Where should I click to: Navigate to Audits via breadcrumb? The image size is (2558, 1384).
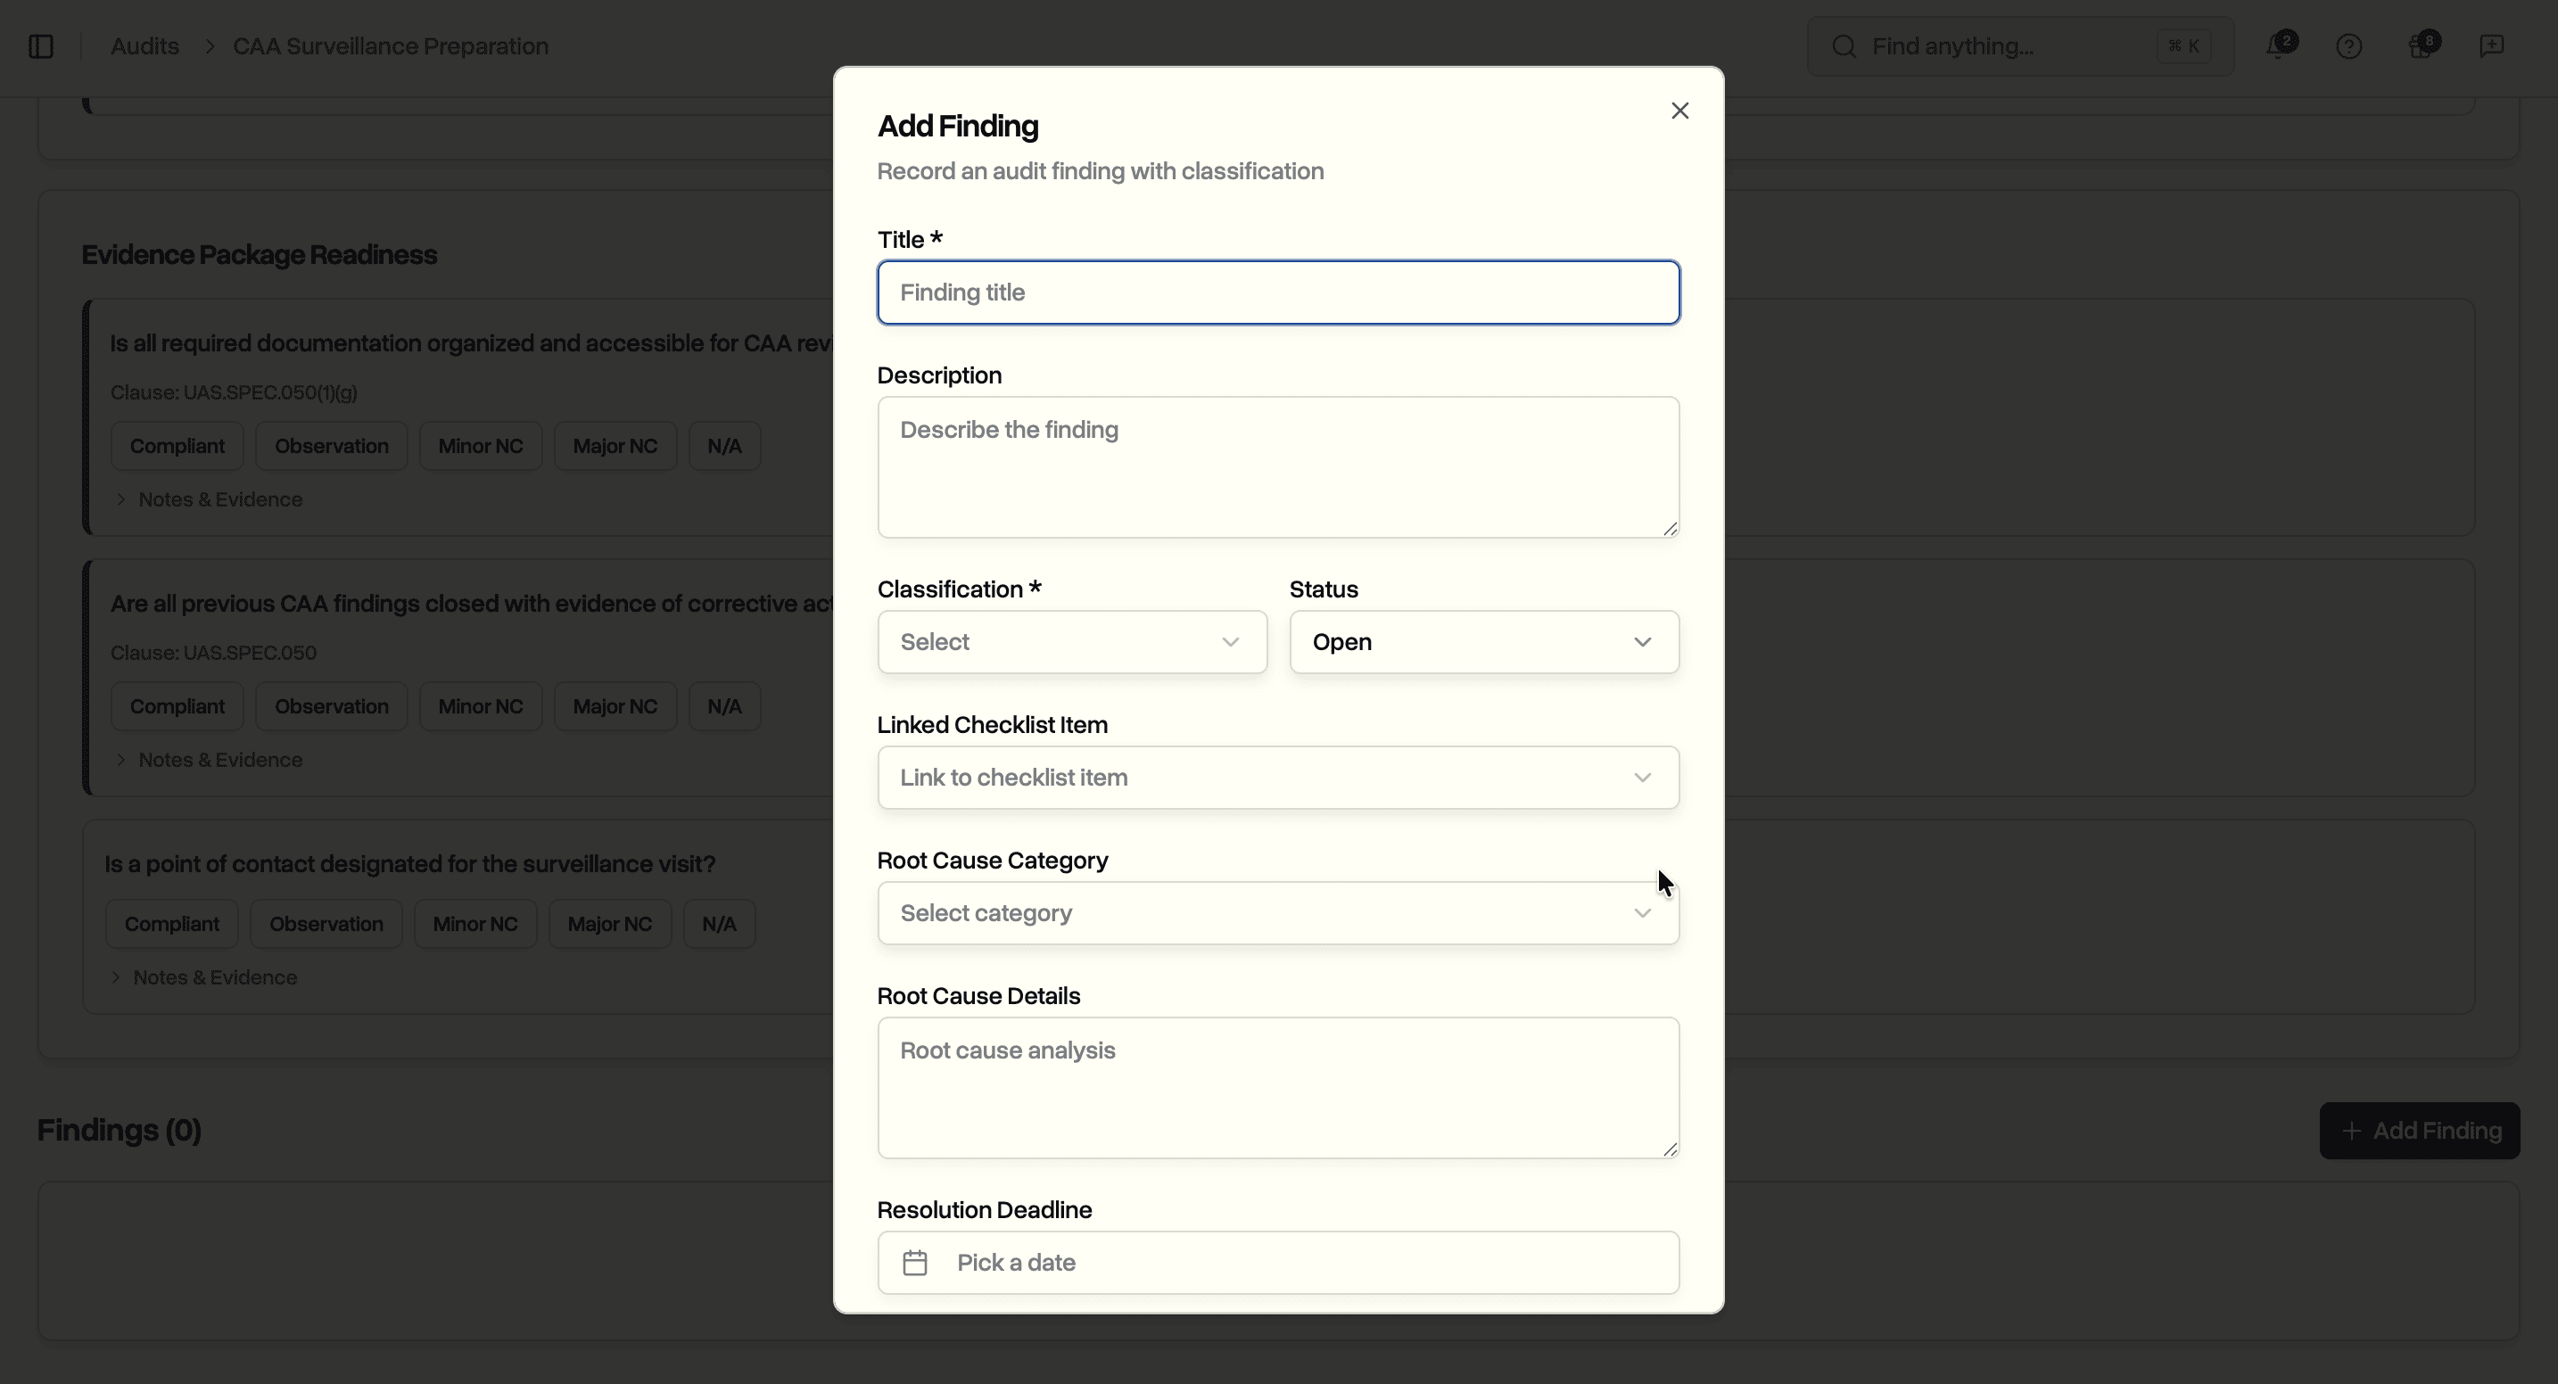[x=144, y=45]
